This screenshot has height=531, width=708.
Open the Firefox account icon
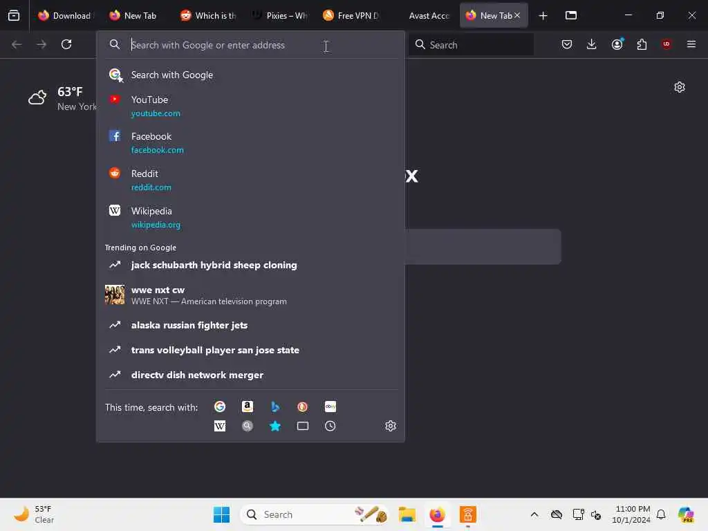(x=617, y=44)
